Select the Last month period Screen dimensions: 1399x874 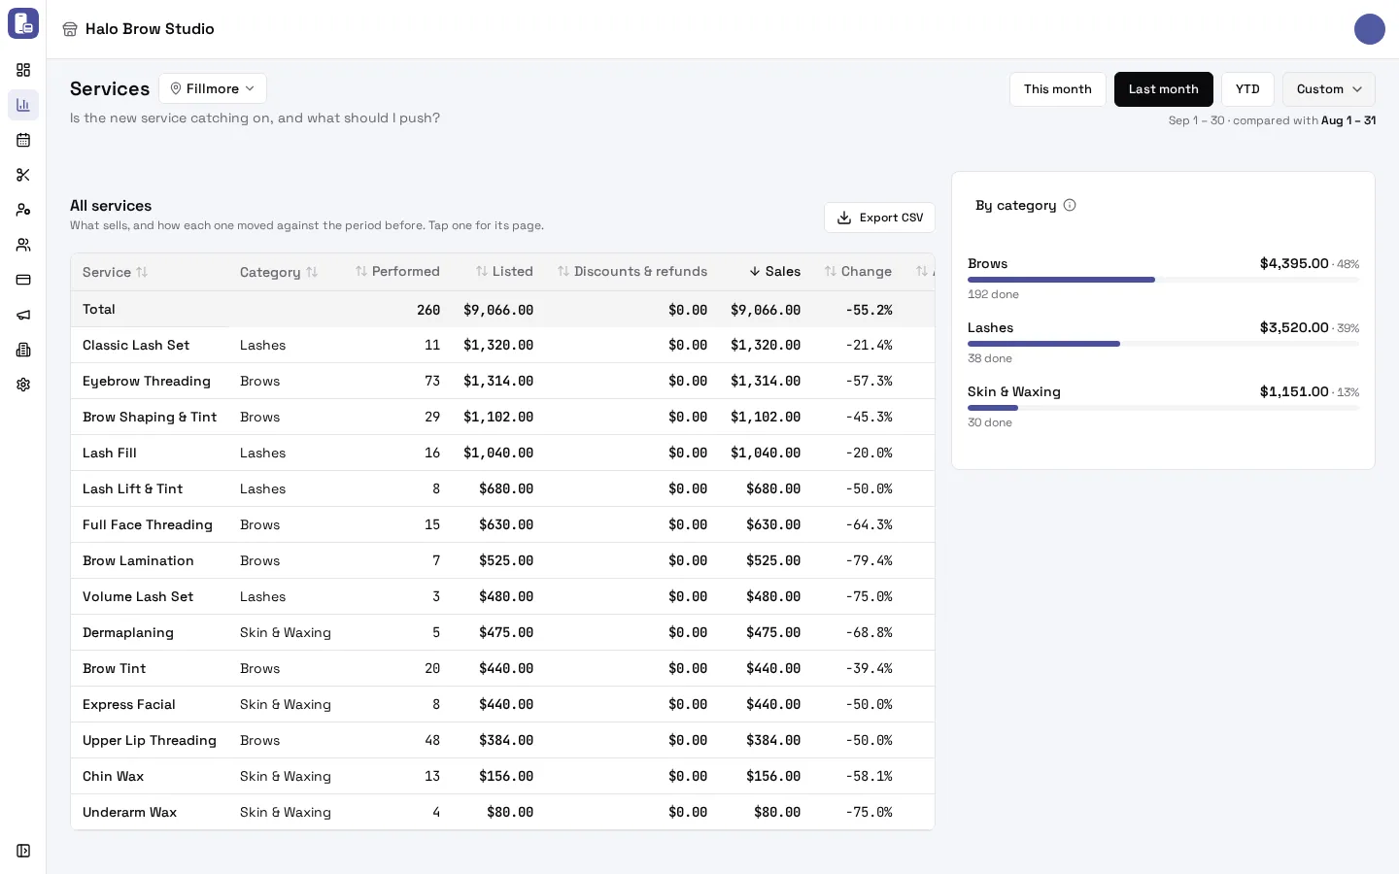[1164, 89]
